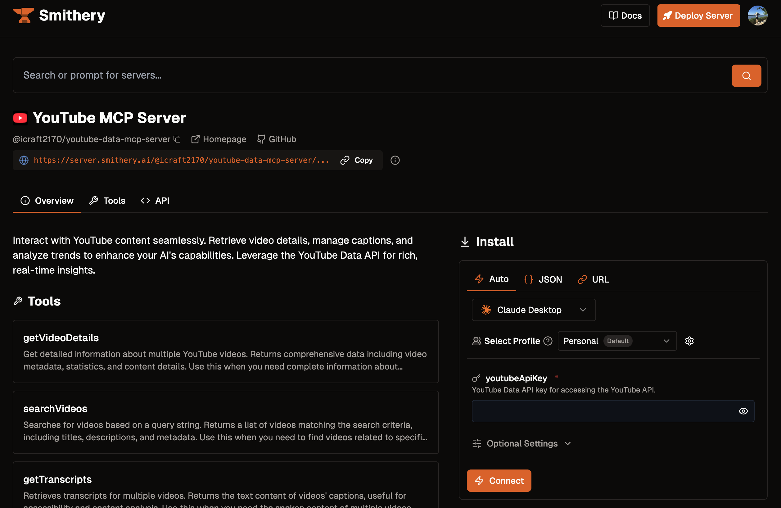Toggle API key visibility eye icon
Viewport: 781px width, 508px height.
[743, 411]
